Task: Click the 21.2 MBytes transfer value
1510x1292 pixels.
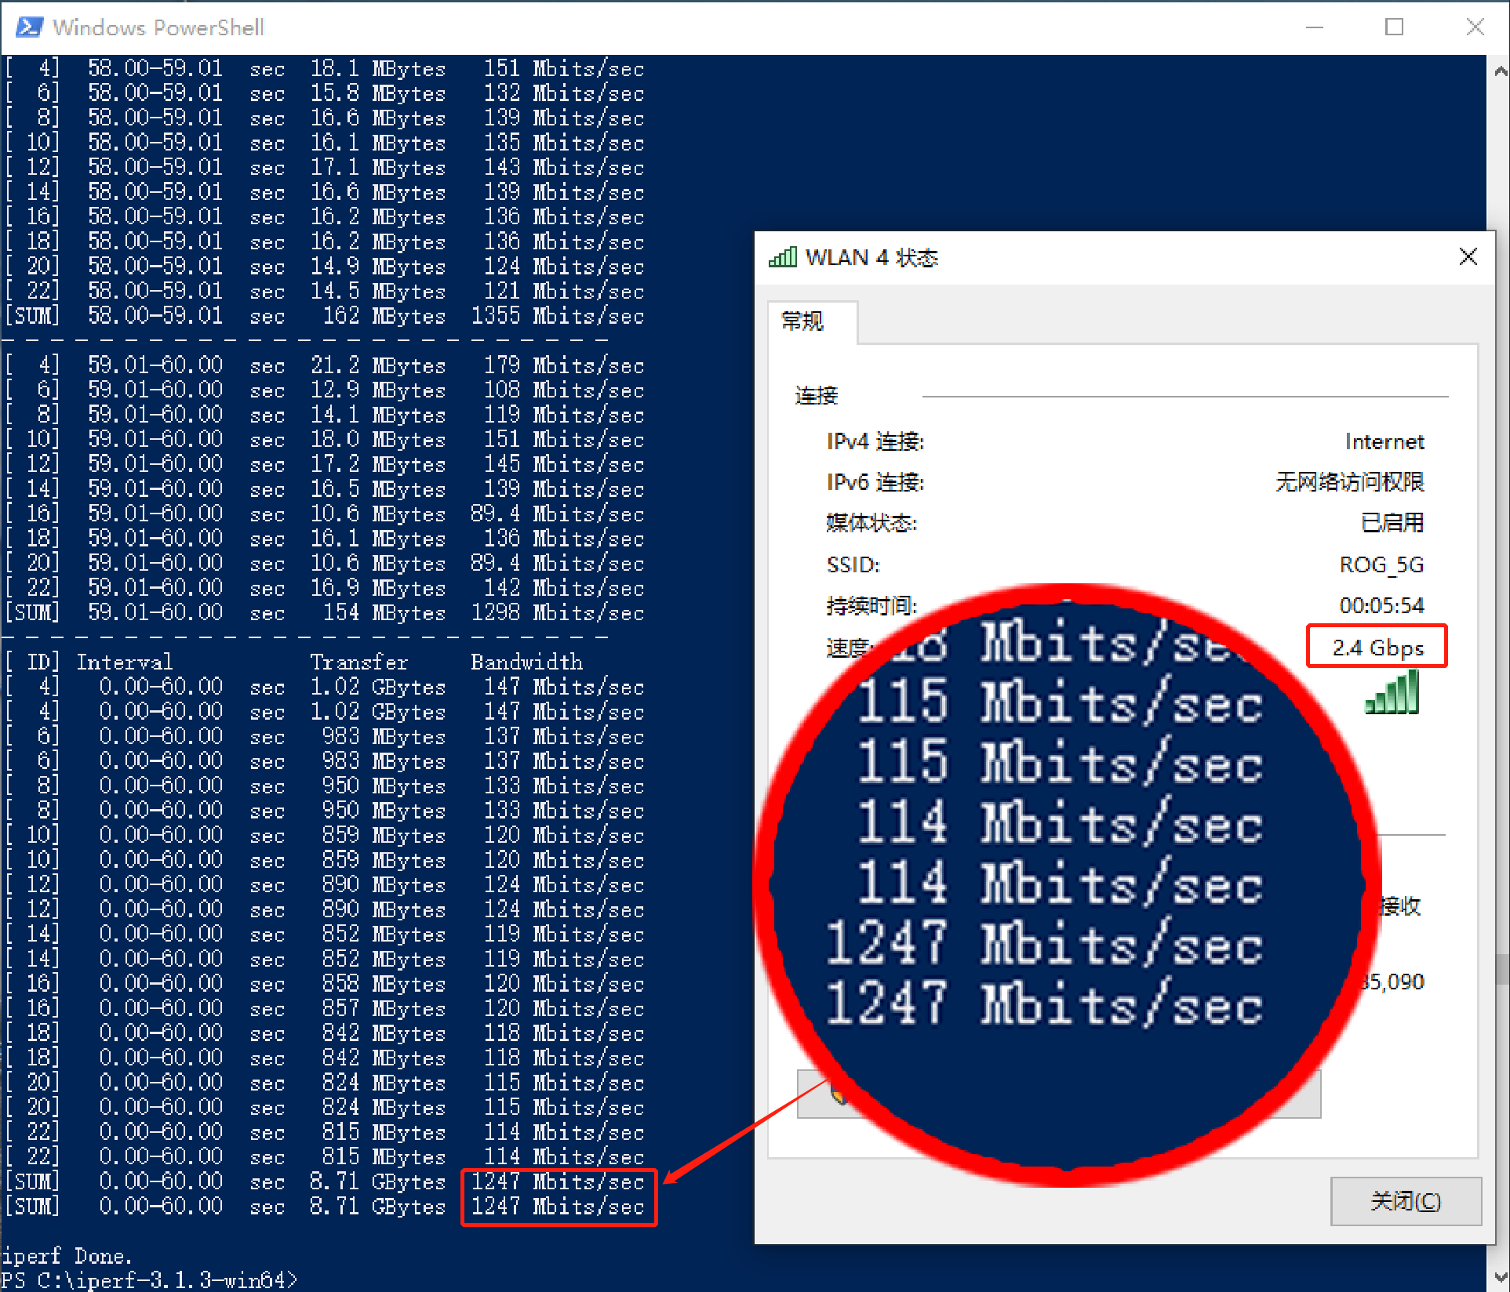Action: point(378,365)
